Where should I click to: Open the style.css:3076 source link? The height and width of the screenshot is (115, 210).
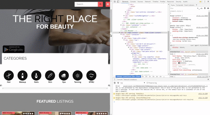[x=202, y=54]
